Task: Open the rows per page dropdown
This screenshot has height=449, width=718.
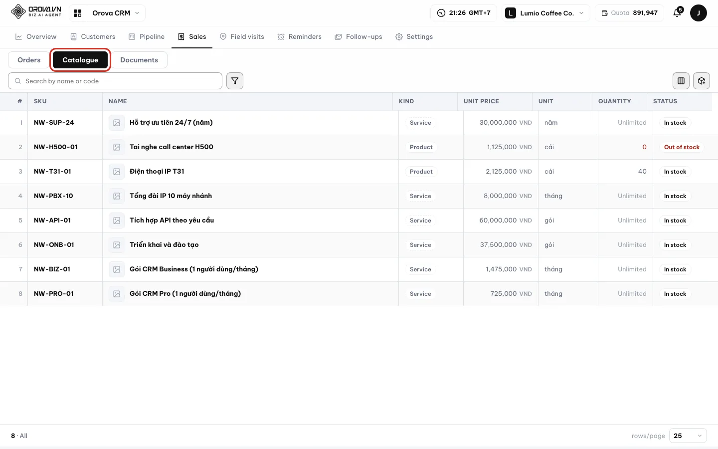Action: tap(688, 436)
